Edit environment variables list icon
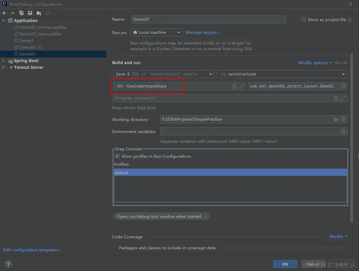Image resolution: width=359 pixels, height=271 pixels. [x=343, y=131]
